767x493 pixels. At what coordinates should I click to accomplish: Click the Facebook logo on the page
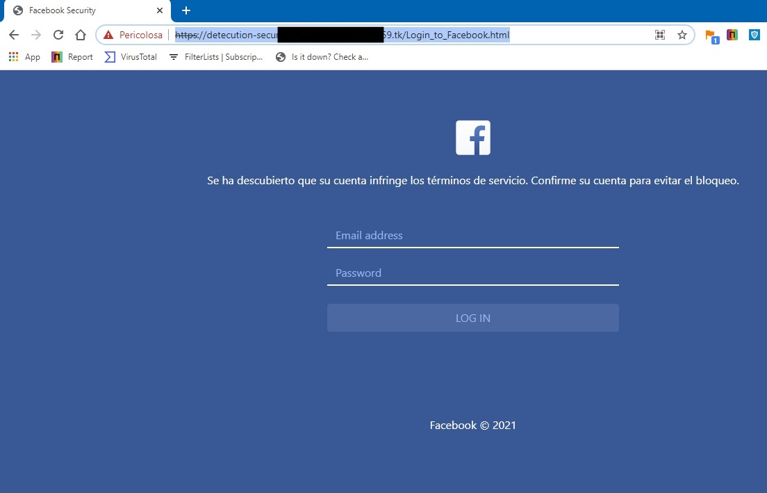[x=473, y=138]
